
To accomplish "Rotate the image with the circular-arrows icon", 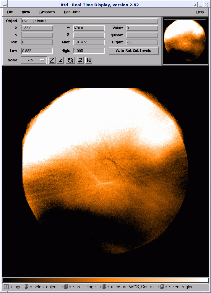I will 70,60.
